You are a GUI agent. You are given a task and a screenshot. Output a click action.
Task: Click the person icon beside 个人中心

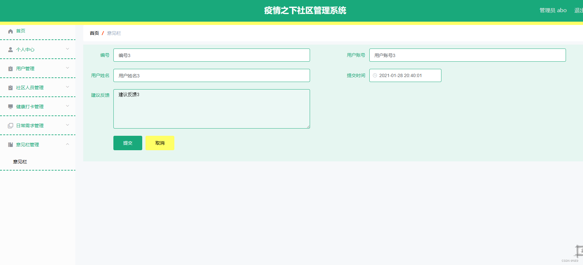tap(10, 50)
